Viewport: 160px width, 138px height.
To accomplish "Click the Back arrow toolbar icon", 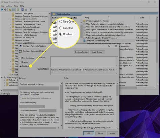I will point(2,10).
